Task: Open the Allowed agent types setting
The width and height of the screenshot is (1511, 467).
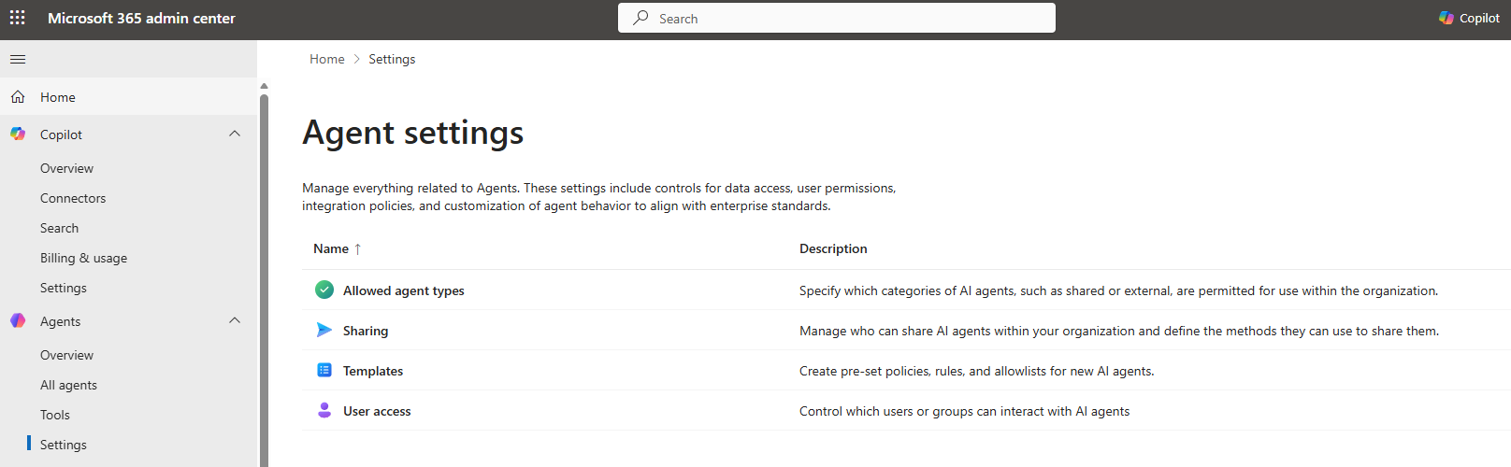Action: (403, 290)
